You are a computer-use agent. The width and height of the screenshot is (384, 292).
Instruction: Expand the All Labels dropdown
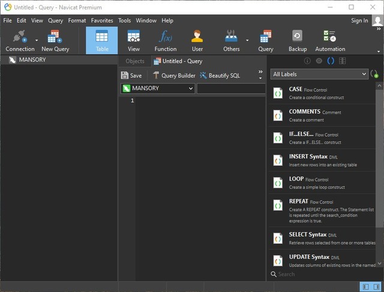319,74
